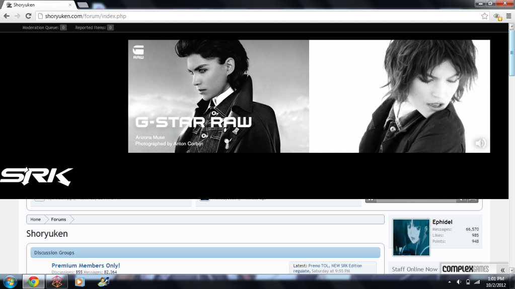Show hidden system tray icons
Image resolution: width=515 pixels, height=289 pixels.
(450, 282)
